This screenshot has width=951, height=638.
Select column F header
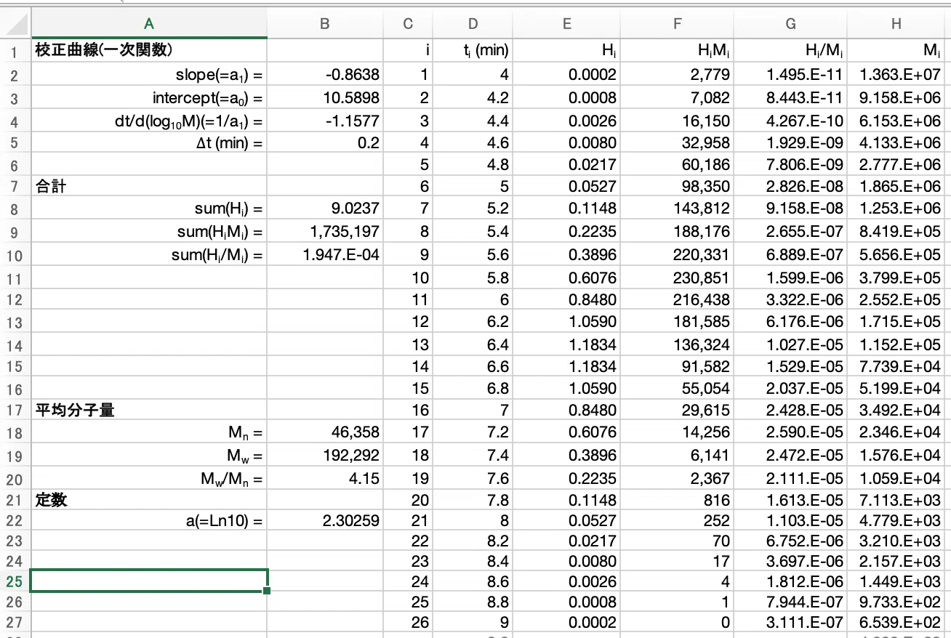tap(678, 24)
